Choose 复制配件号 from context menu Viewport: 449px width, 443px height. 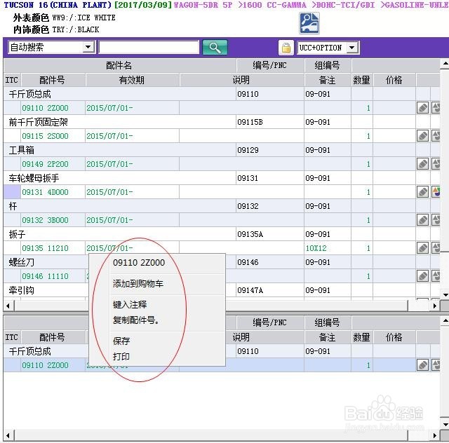[135, 320]
